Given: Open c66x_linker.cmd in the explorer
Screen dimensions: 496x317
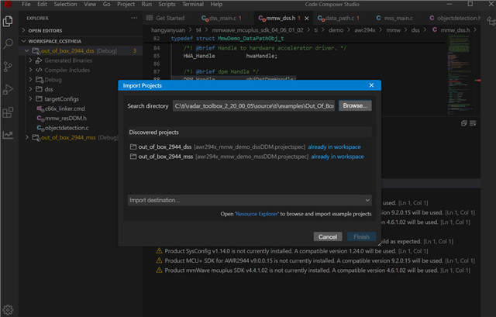Looking at the screenshot, I should 64,109.
